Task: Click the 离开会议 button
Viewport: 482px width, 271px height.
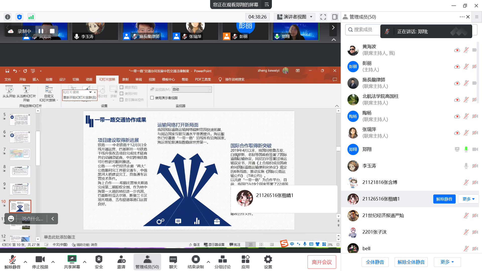Action: pyautogui.click(x=322, y=262)
